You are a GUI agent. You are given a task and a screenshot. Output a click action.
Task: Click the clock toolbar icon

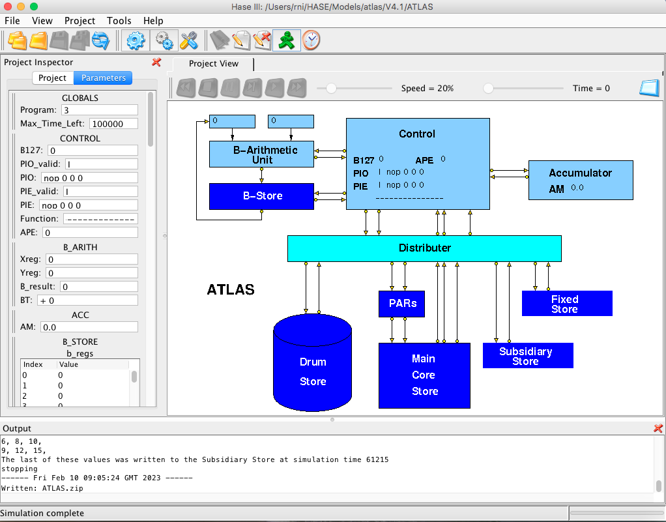click(311, 41)
